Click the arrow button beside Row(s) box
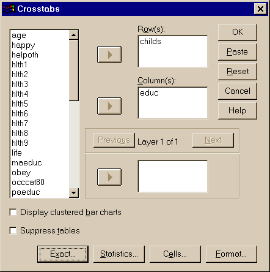Image resolution: width=270 pixels, height=272 pixels. tap(109, 55)
